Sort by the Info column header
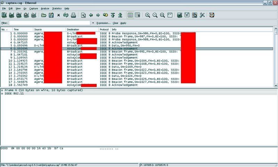The width and height of the screenshot is (278, 167). point(192,30)
